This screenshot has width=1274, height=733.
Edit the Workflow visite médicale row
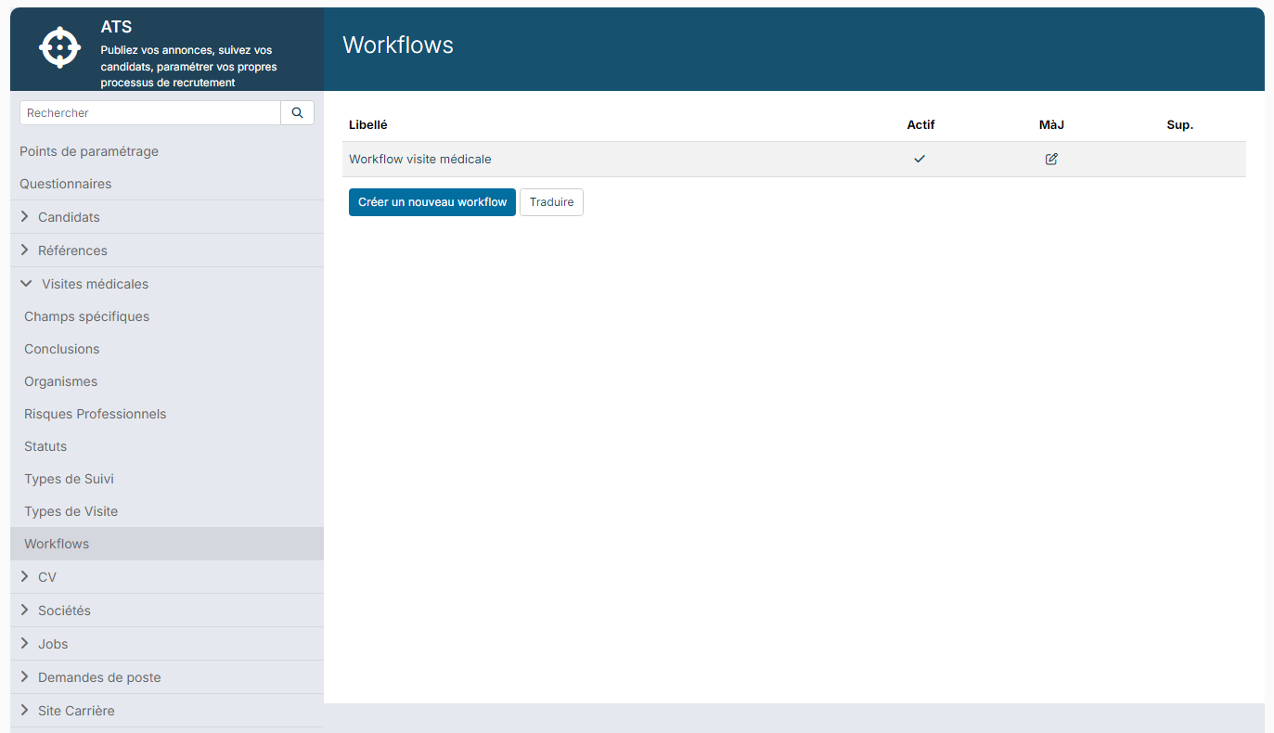(x=1051, y=159)
